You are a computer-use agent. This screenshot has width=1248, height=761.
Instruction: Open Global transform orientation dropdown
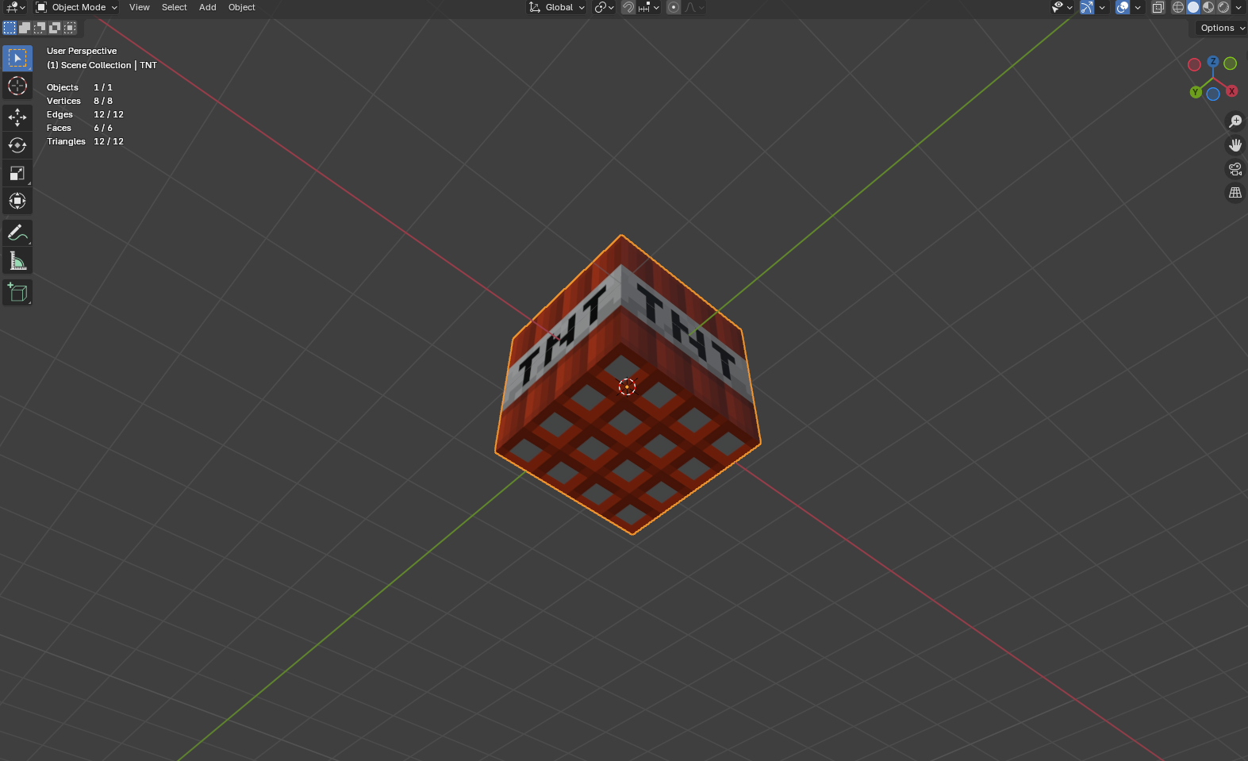point(557,7)
